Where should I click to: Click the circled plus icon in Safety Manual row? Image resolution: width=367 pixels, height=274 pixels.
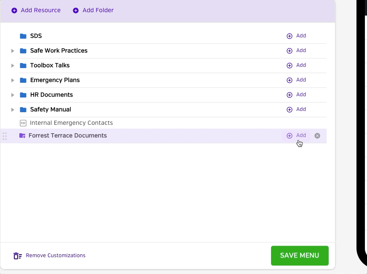point(290,110)
